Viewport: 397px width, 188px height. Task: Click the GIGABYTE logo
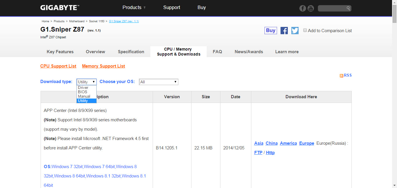point(60,8)
